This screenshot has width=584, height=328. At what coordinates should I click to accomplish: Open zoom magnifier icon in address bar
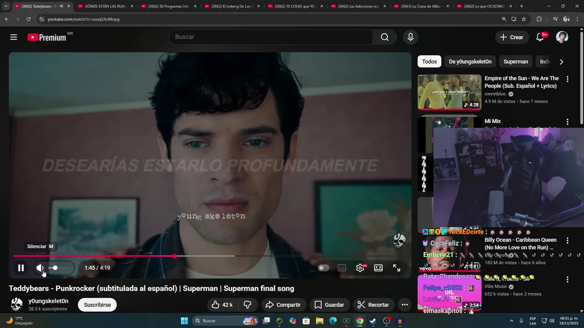tap(504, 19)
